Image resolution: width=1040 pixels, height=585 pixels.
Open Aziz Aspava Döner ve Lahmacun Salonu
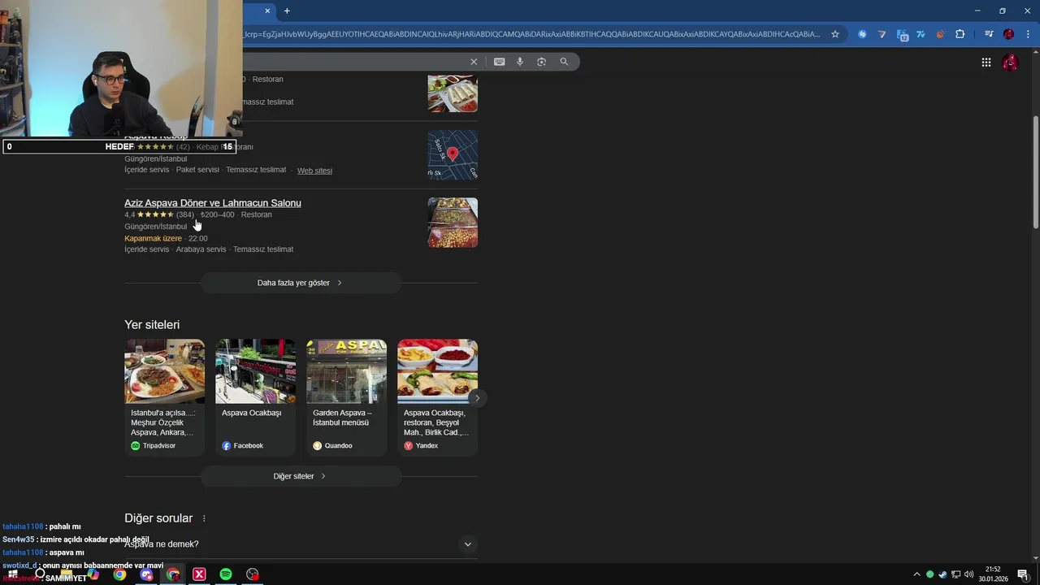pyautogui.click(x=213, y=203)
